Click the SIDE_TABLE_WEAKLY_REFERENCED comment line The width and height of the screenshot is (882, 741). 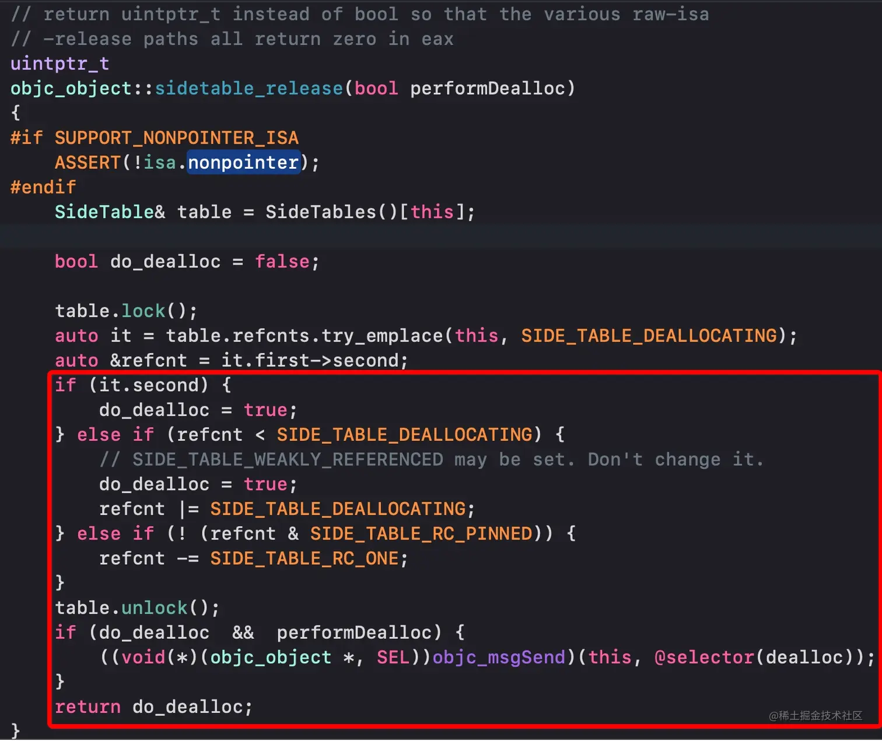tap(432, 459)
